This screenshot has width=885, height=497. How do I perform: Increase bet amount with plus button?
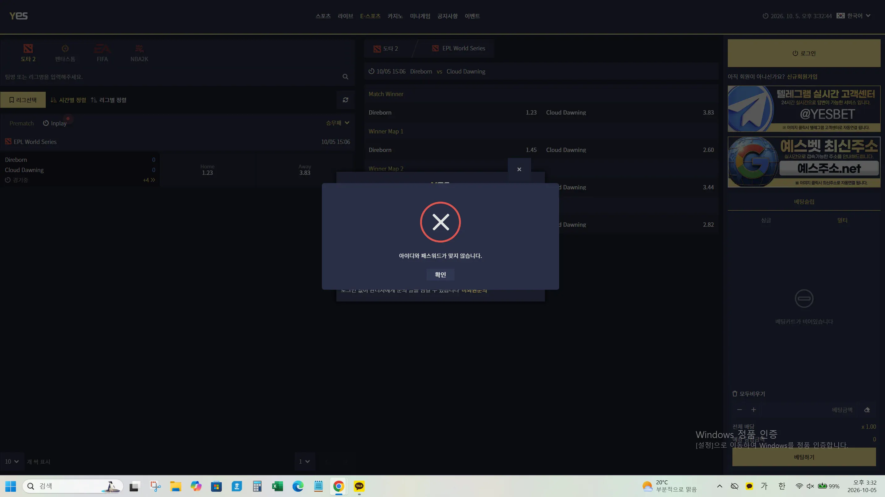coord(753,410)
